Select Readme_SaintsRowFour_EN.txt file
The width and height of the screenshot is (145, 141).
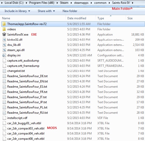[28, 81]
